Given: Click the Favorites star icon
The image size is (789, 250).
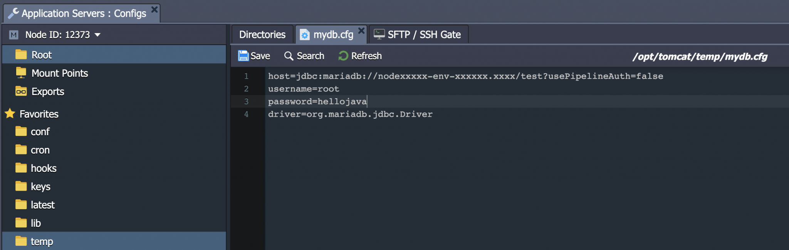Looking at the screenshot, I should point(10,113).
